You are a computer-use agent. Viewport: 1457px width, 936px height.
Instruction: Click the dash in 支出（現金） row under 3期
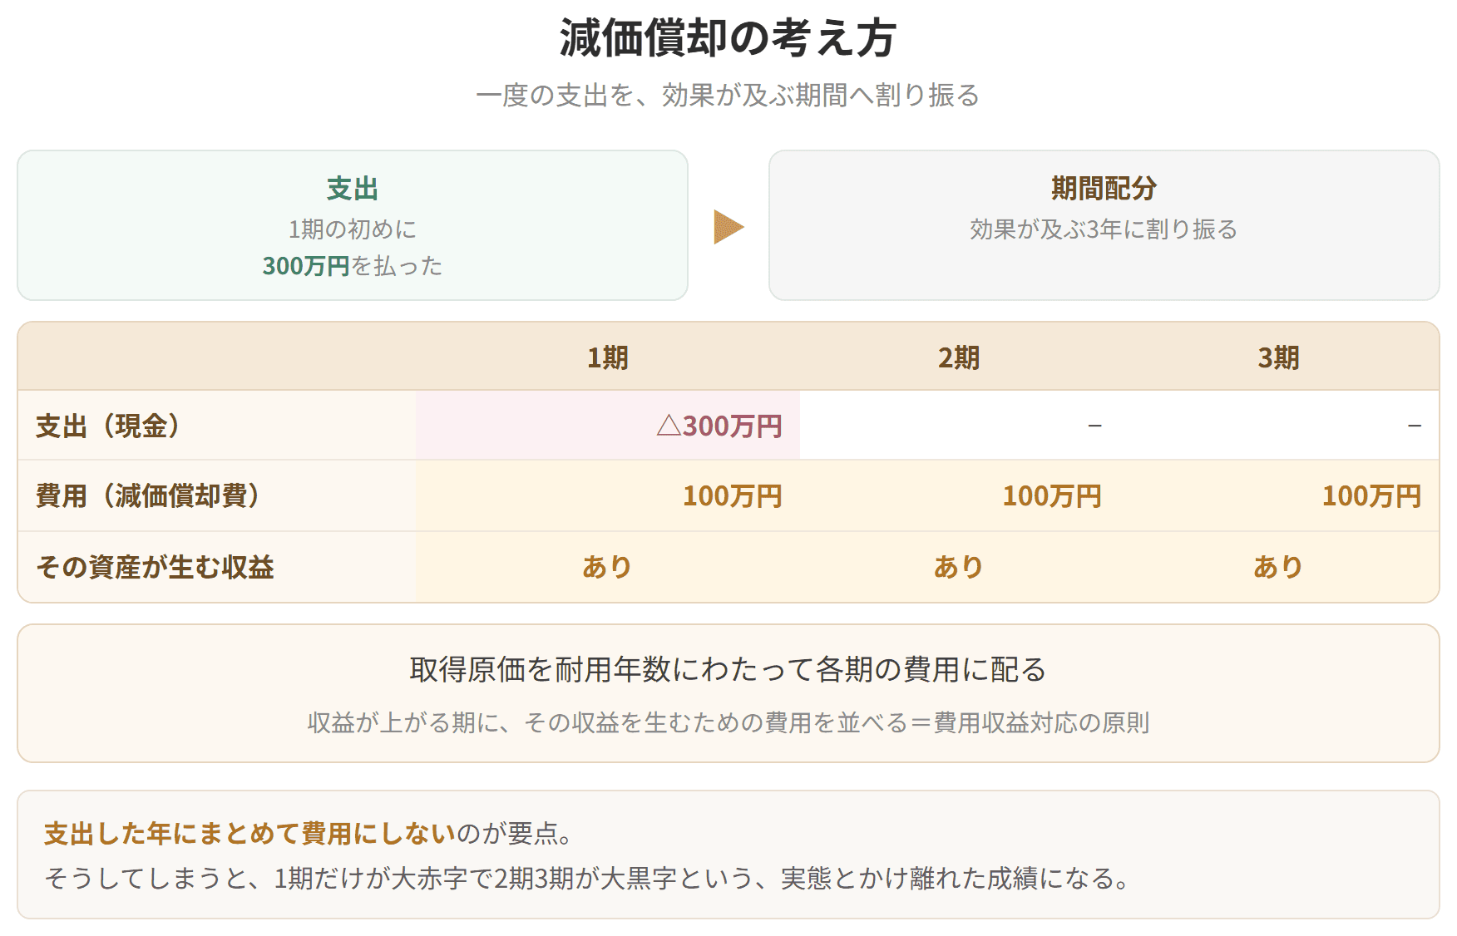[x=1415, y=426]
